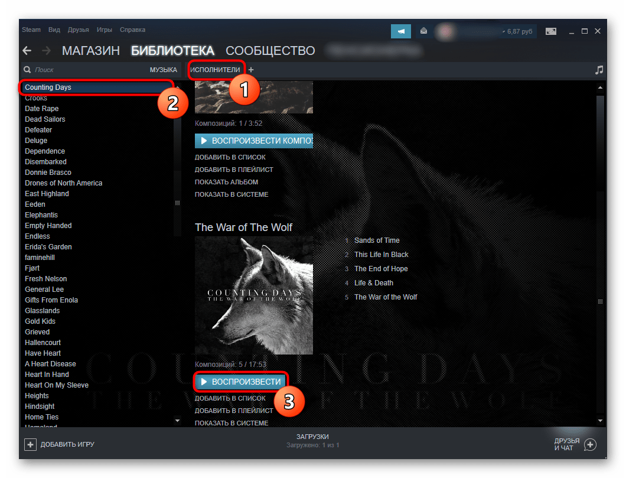Select artist Gifts From Enola

pos(51,300)
